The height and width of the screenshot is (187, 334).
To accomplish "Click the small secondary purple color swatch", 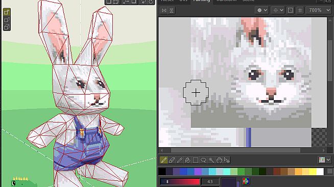I will coord(238,184).
